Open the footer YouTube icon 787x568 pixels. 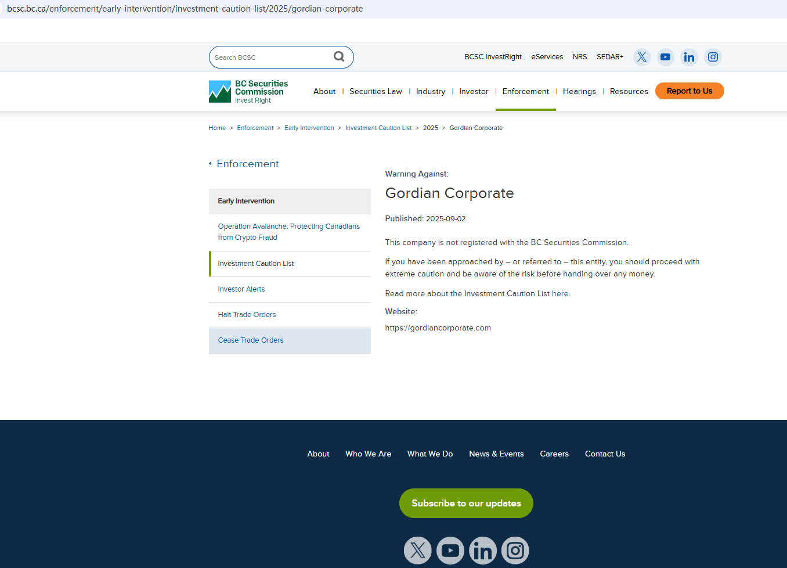450,551
